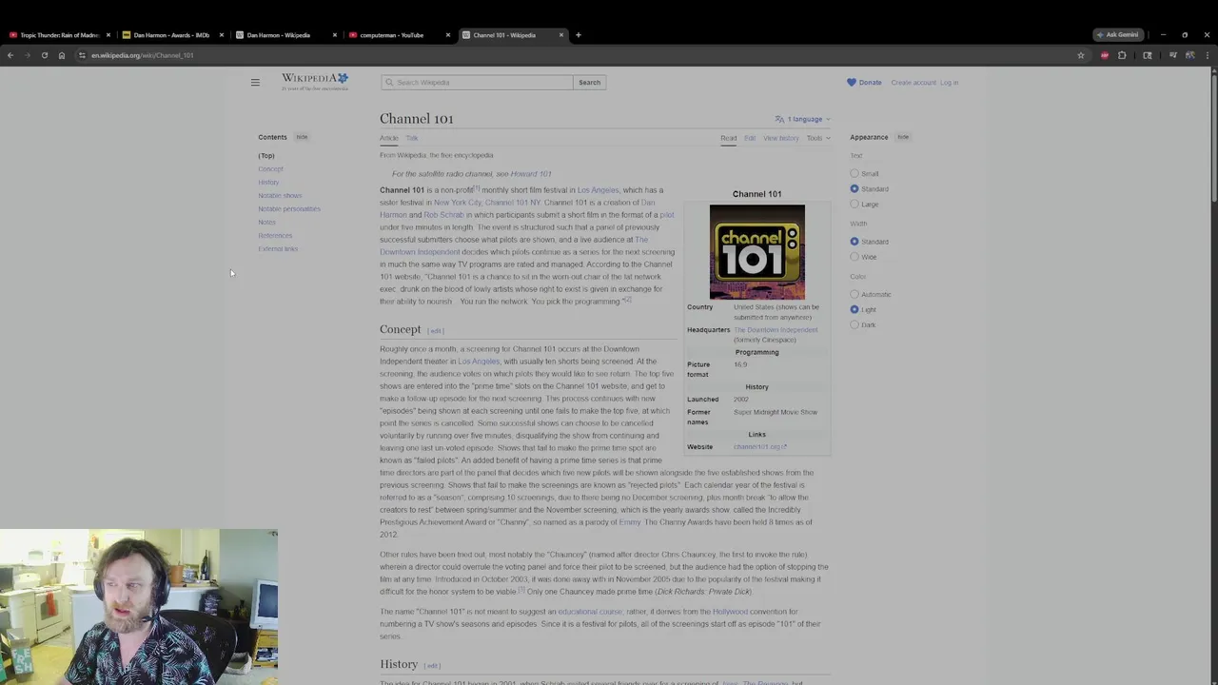Open Wikipedia hamburger main menu

pos(255,83)
